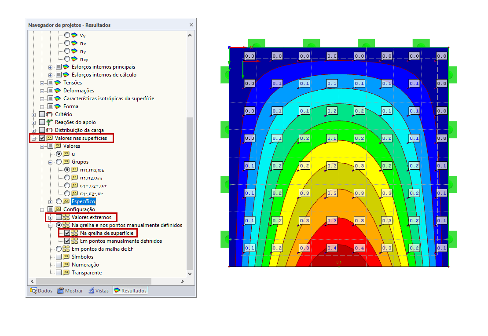This screenshot has width=488, height=336.
Task: Click the Características isotrópicas da superfície label
Action: [x=109, y=99]
